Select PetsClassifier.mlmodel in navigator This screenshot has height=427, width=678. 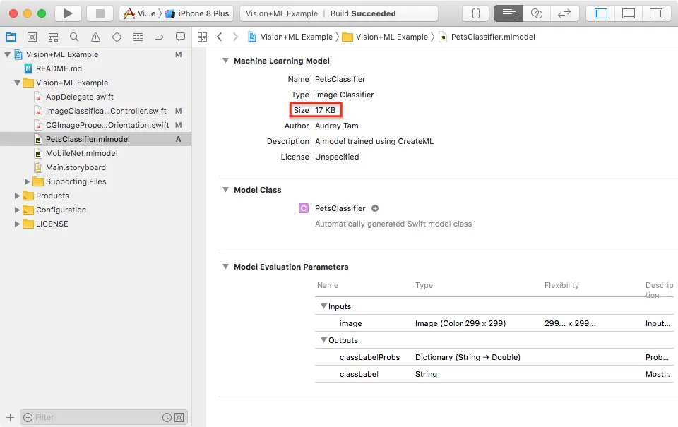coord(88,139)
